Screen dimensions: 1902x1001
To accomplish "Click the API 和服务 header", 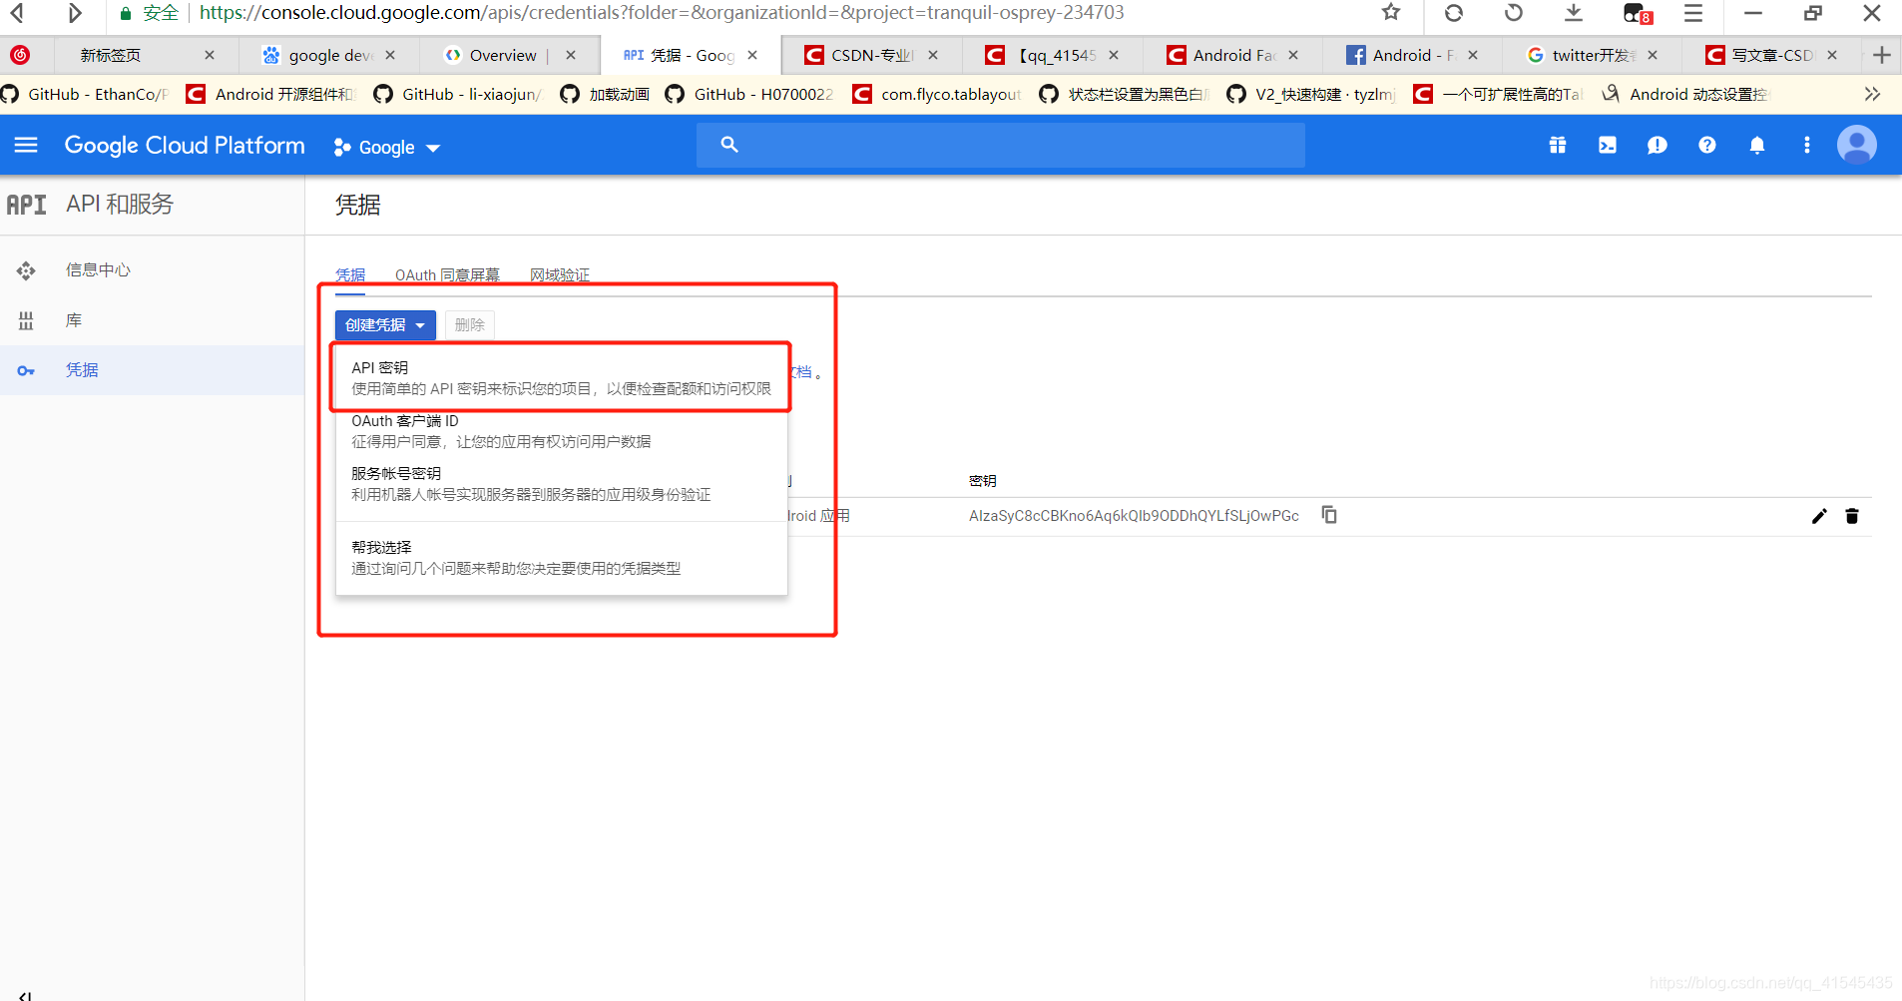I will tap(120, 205).
